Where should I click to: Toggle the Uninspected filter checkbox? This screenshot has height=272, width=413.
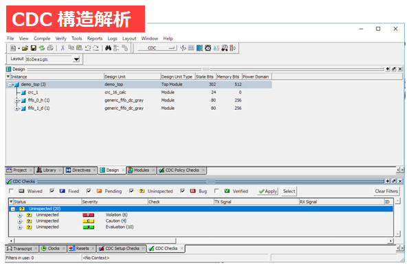point(131,191)
